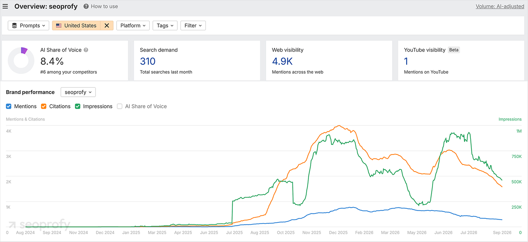Click 'Mentions on YouTube' text
This screenshot has height=242, width=528.
coord(426,72)
